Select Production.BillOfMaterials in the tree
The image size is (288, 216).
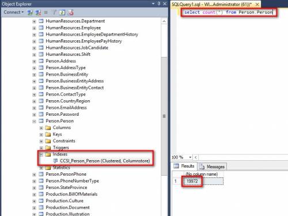71,194
